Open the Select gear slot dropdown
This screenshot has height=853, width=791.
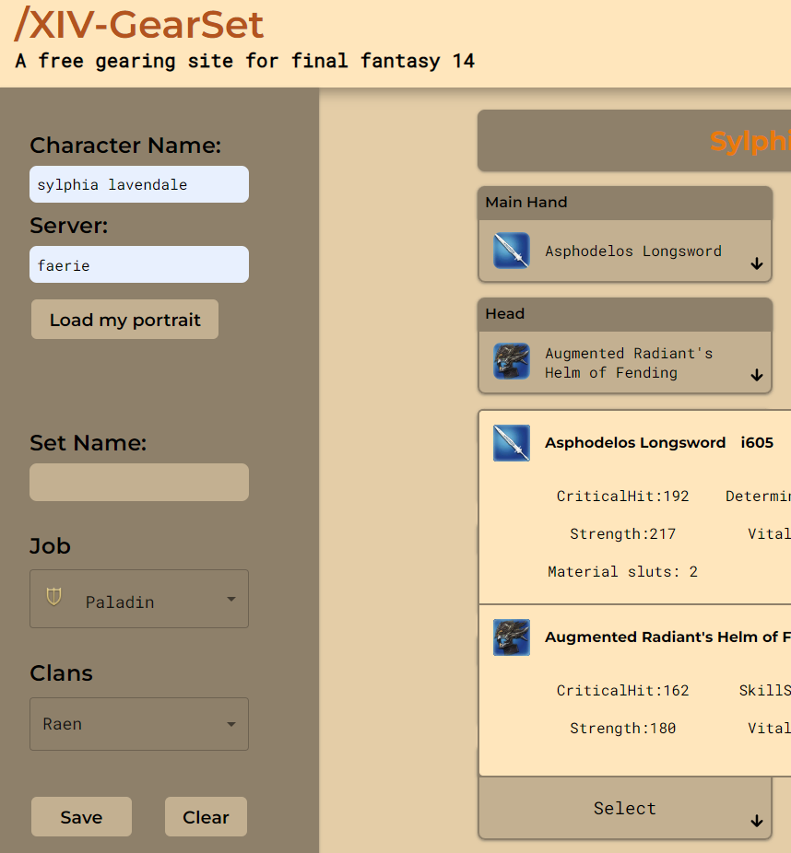click(625, 809)
